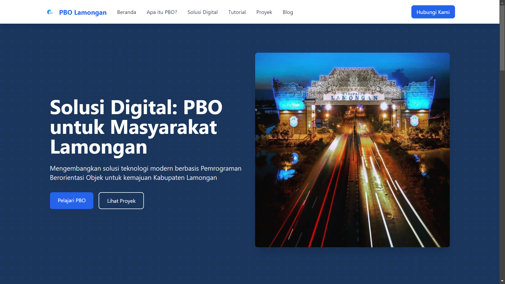
Task: Navigate to the Proyek page
Action: tap(264, 12)
